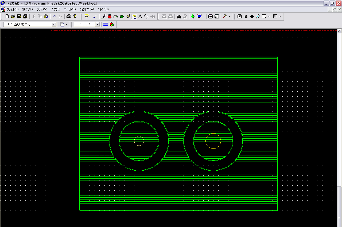
Task: Select the magnifying glass zoom tool
Action: [258, 17]
